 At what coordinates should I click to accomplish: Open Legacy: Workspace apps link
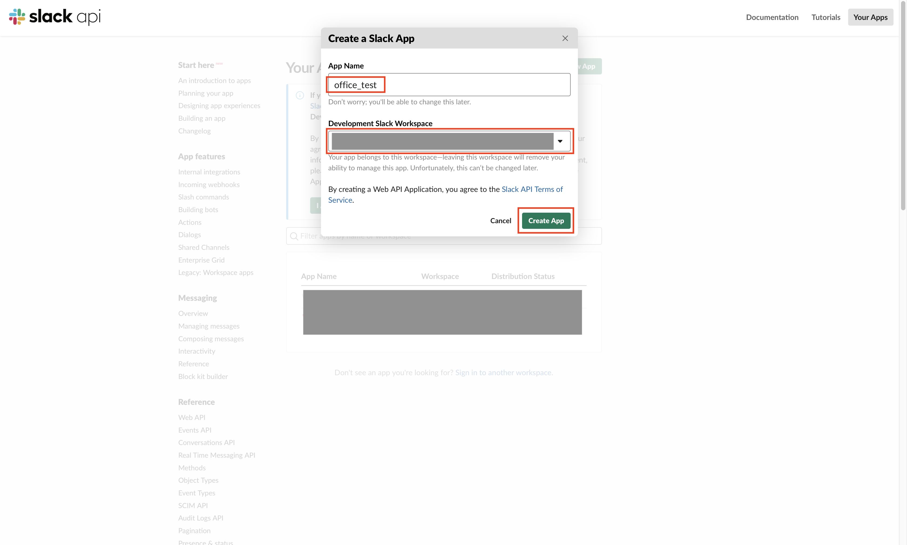click(215, 272)
